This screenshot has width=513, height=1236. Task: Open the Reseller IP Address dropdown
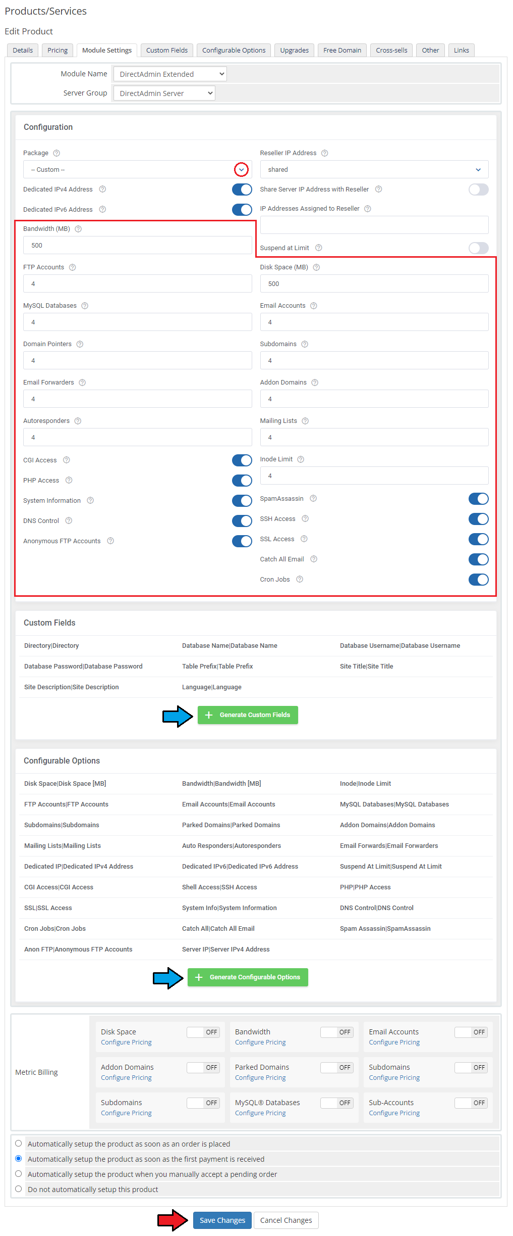pyautogui.click(x=374, y=170)
